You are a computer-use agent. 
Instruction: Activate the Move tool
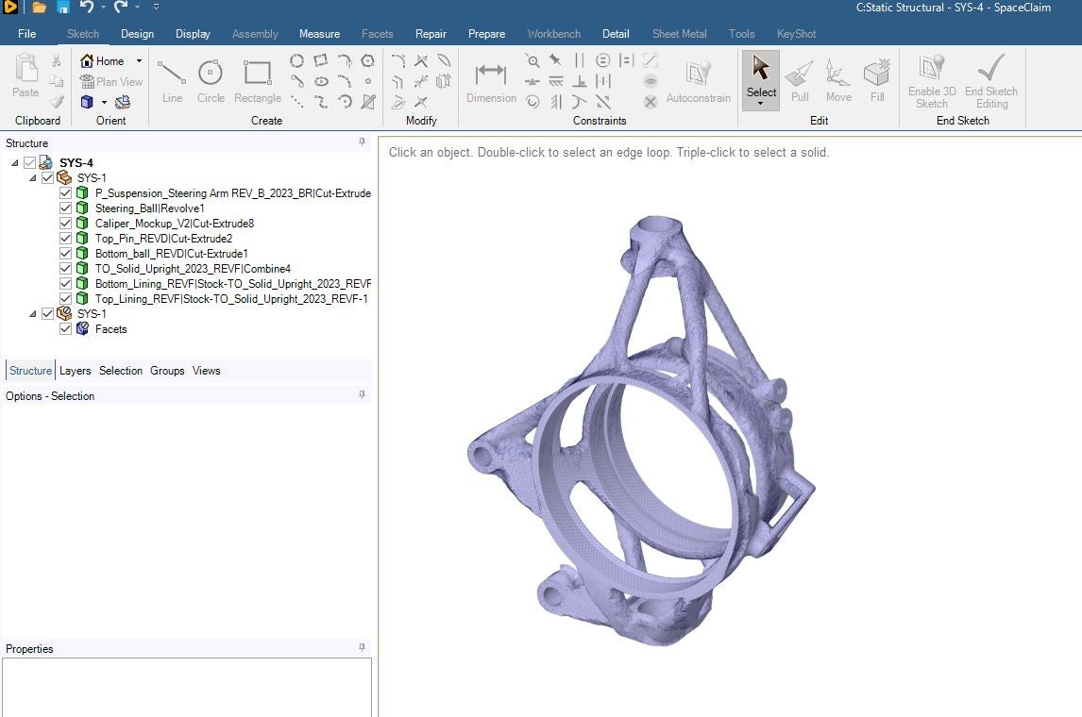tap(838, 81)
